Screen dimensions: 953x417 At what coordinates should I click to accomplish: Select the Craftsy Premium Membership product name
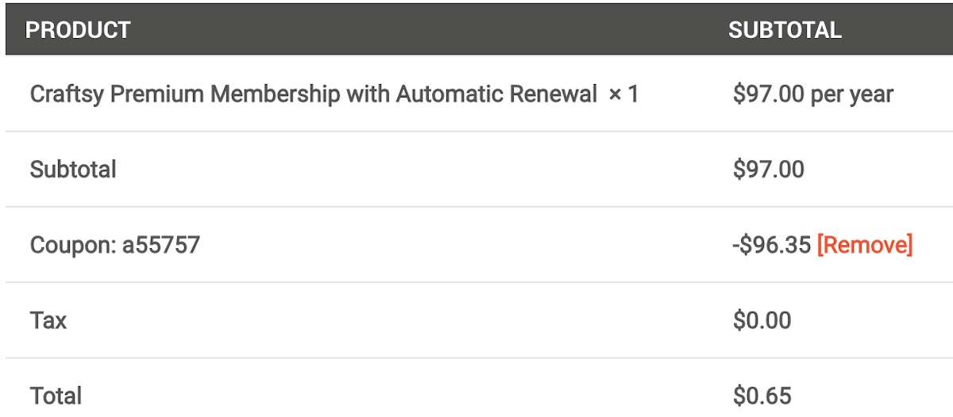[313, 94]
